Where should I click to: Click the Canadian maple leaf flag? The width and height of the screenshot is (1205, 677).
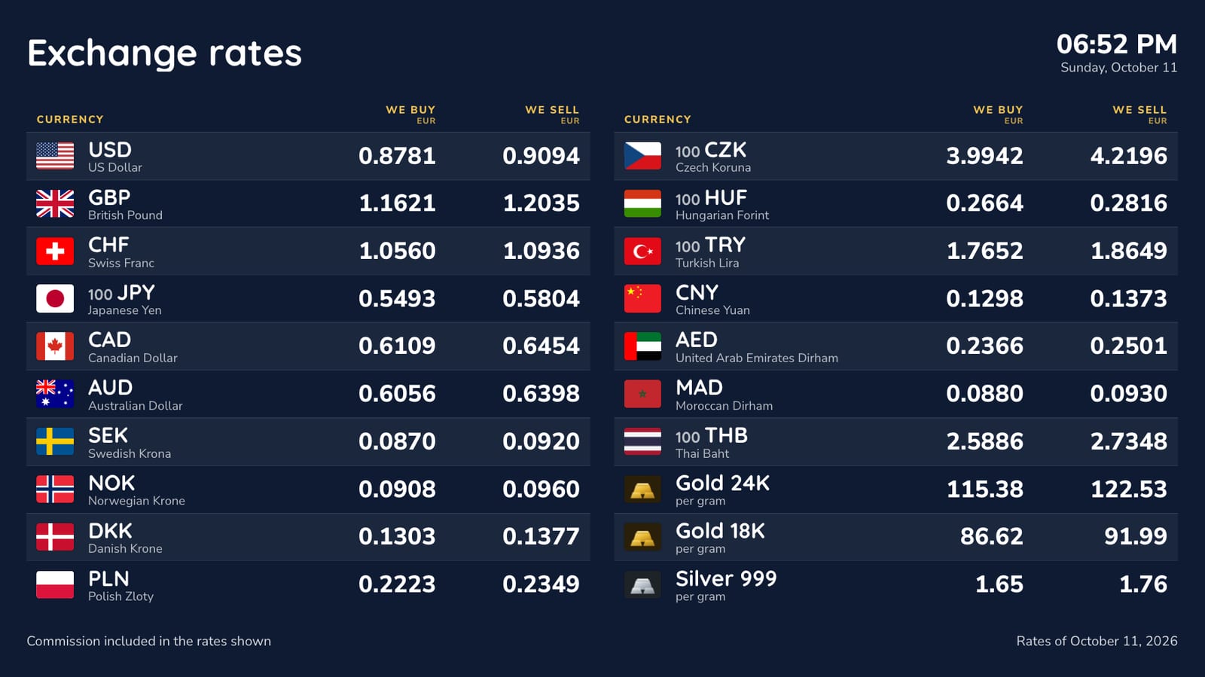tap(55, 346)
